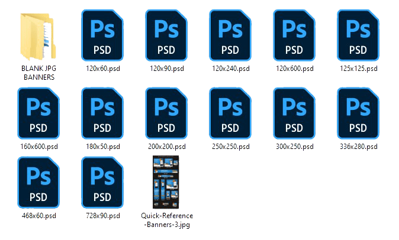
Task: Select the 120x90.psd Photoshop file icon
Action: (x=166, y=35)
